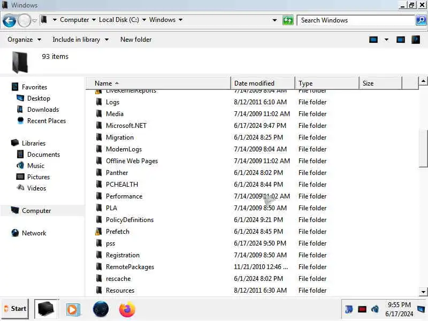Viewport: 428px width, 321px height.
Task: Select the Registration folder name
Action: click(x=123, y=255)
